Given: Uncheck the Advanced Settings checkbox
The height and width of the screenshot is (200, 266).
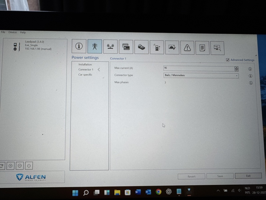Looking at the screenshot, I should click(227, 60).
